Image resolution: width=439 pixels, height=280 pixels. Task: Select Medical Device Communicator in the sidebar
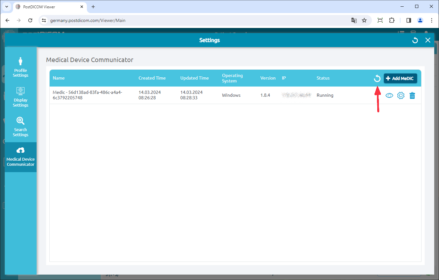click(20, 157)
